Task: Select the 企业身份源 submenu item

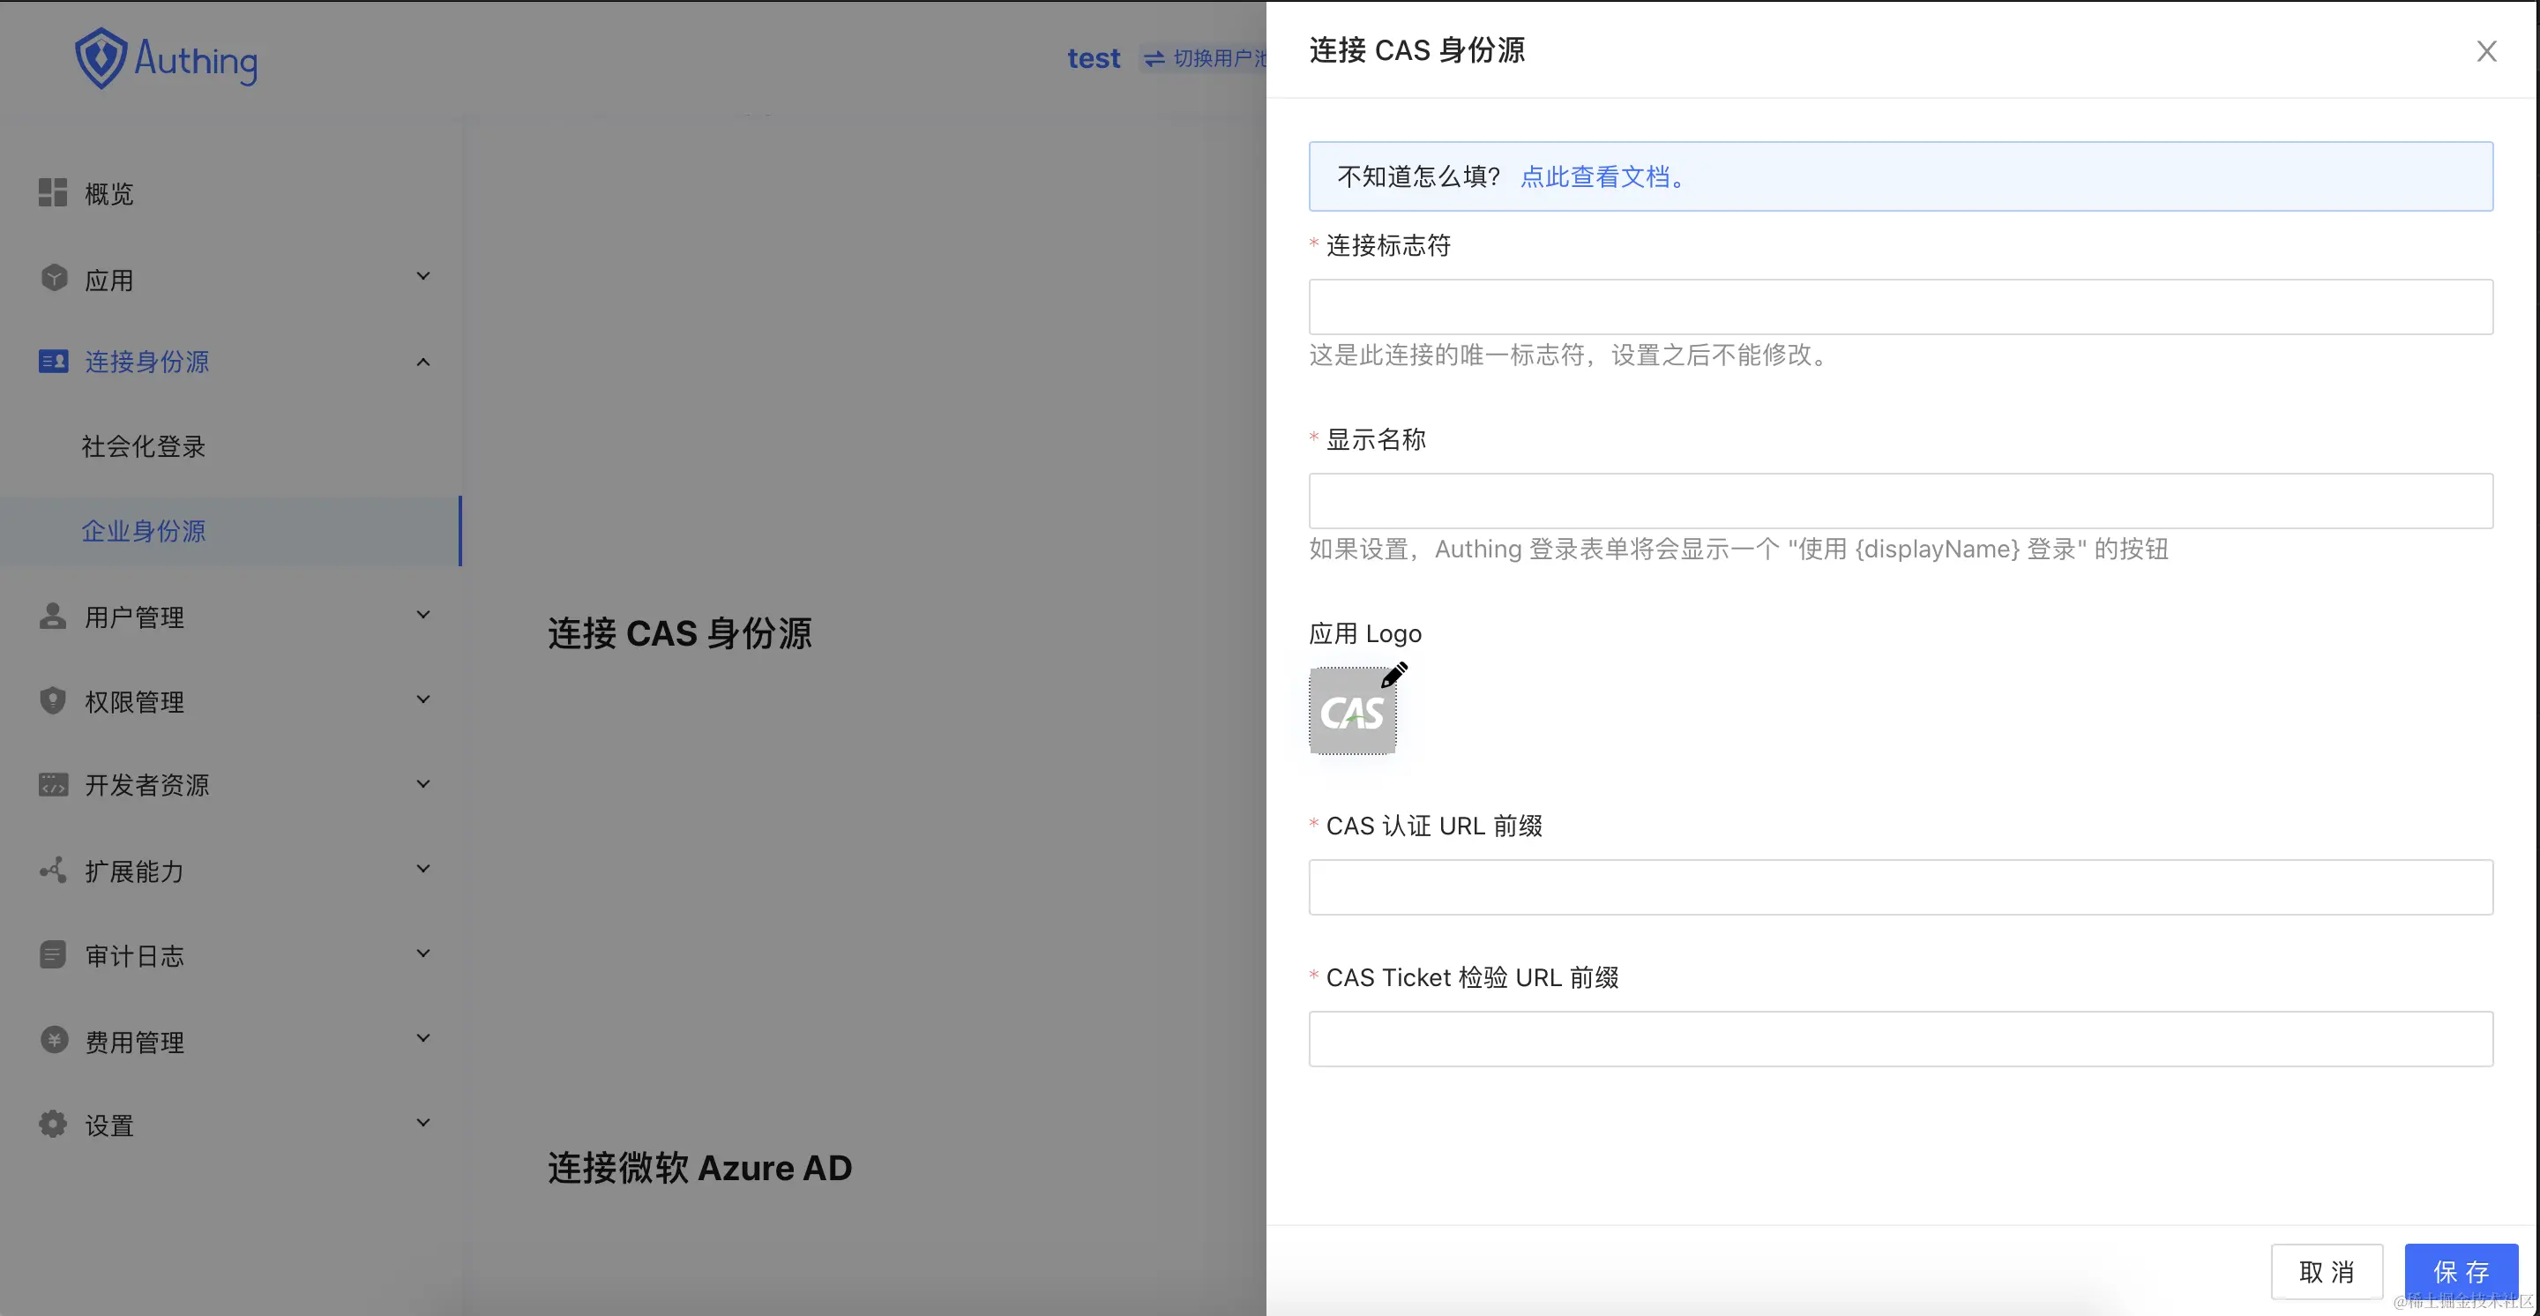Action: coord(144,531)
